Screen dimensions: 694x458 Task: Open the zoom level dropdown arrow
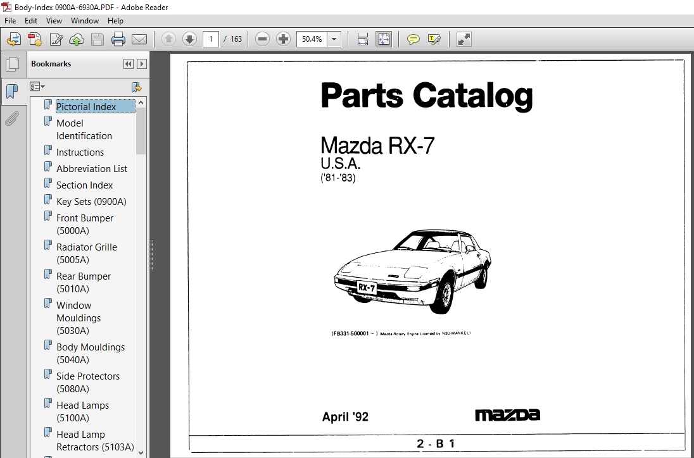(x=334, y=39)
